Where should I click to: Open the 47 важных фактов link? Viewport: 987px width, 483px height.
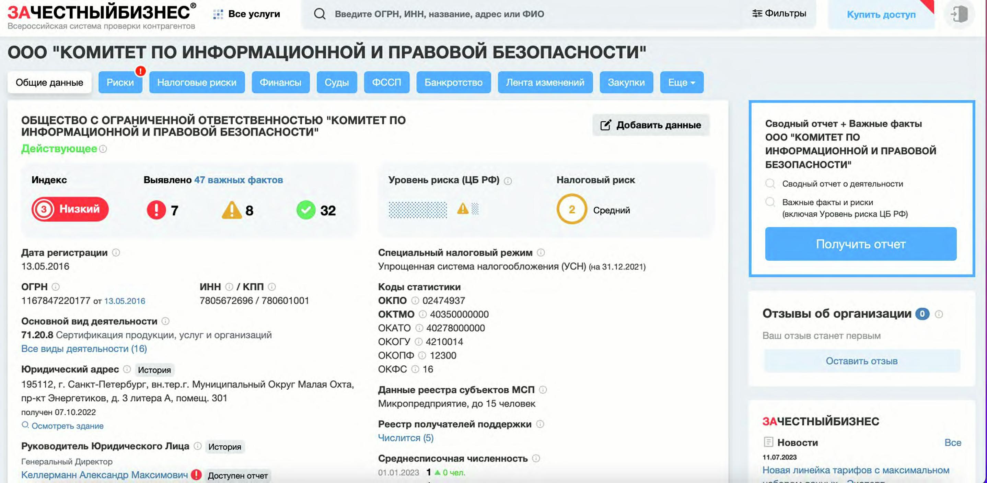click(x=238, y=180)
